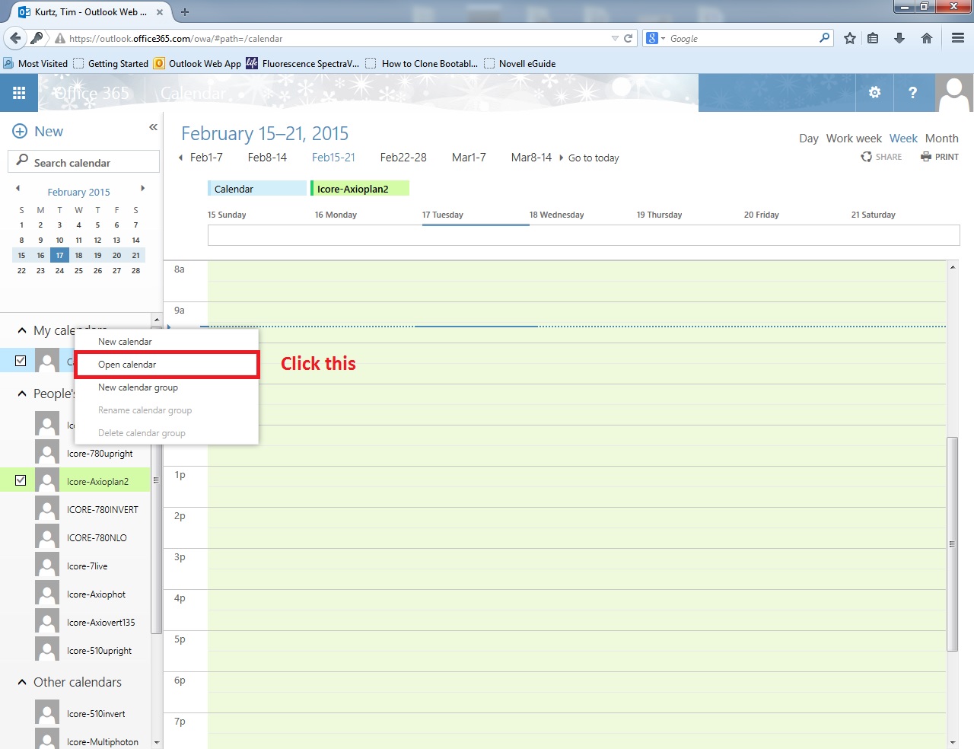974x749 pixels.
Task: Click the green Icore-Axioplan2 calendar tab
Action: click(x=359, y=189)
